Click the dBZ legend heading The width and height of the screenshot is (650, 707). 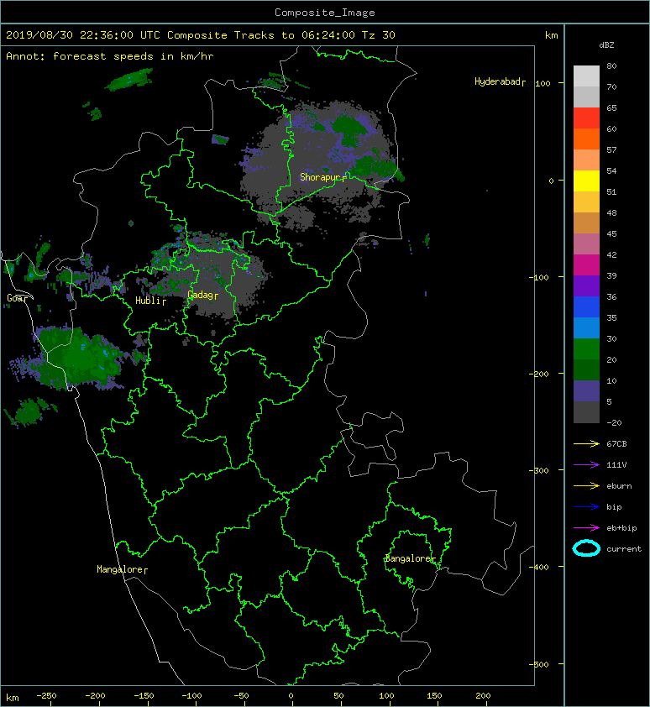606,45
